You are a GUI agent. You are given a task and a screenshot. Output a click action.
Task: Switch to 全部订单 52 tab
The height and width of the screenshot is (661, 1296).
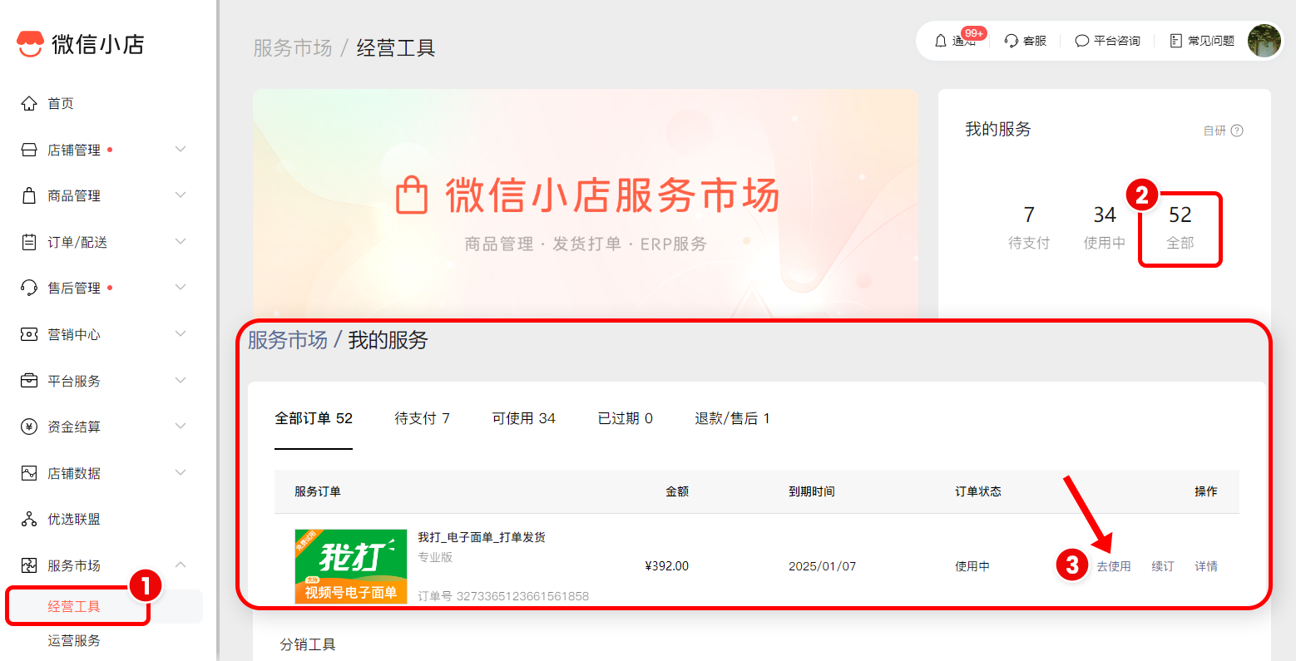(314, 418)
